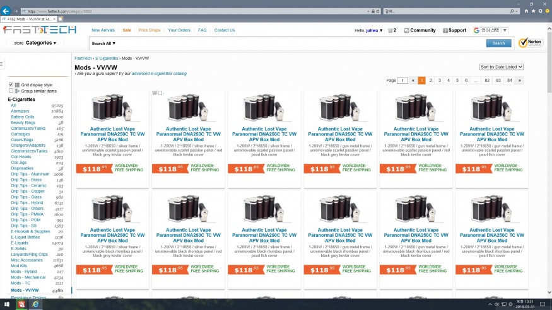Open the advanced e-cigarettes catalog link

[159, 74]
